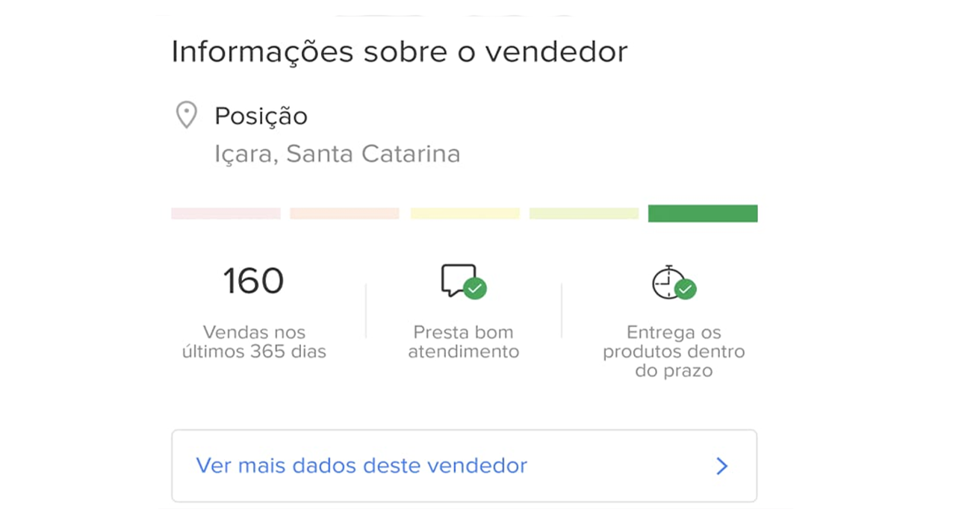The height and width of the screenshot is (524, 956).
Task: Click the green check on stopwatch icon
Action: point(685,289)
